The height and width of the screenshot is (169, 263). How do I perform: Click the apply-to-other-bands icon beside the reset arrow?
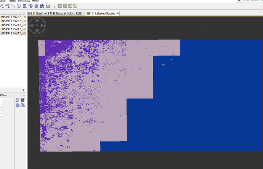click(22, 100)
